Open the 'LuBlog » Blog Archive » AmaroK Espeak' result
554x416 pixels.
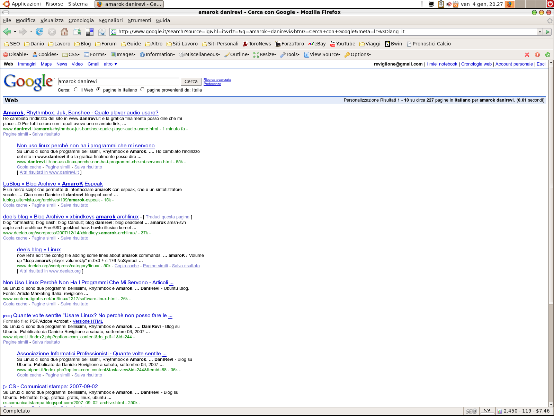point(53,184)
